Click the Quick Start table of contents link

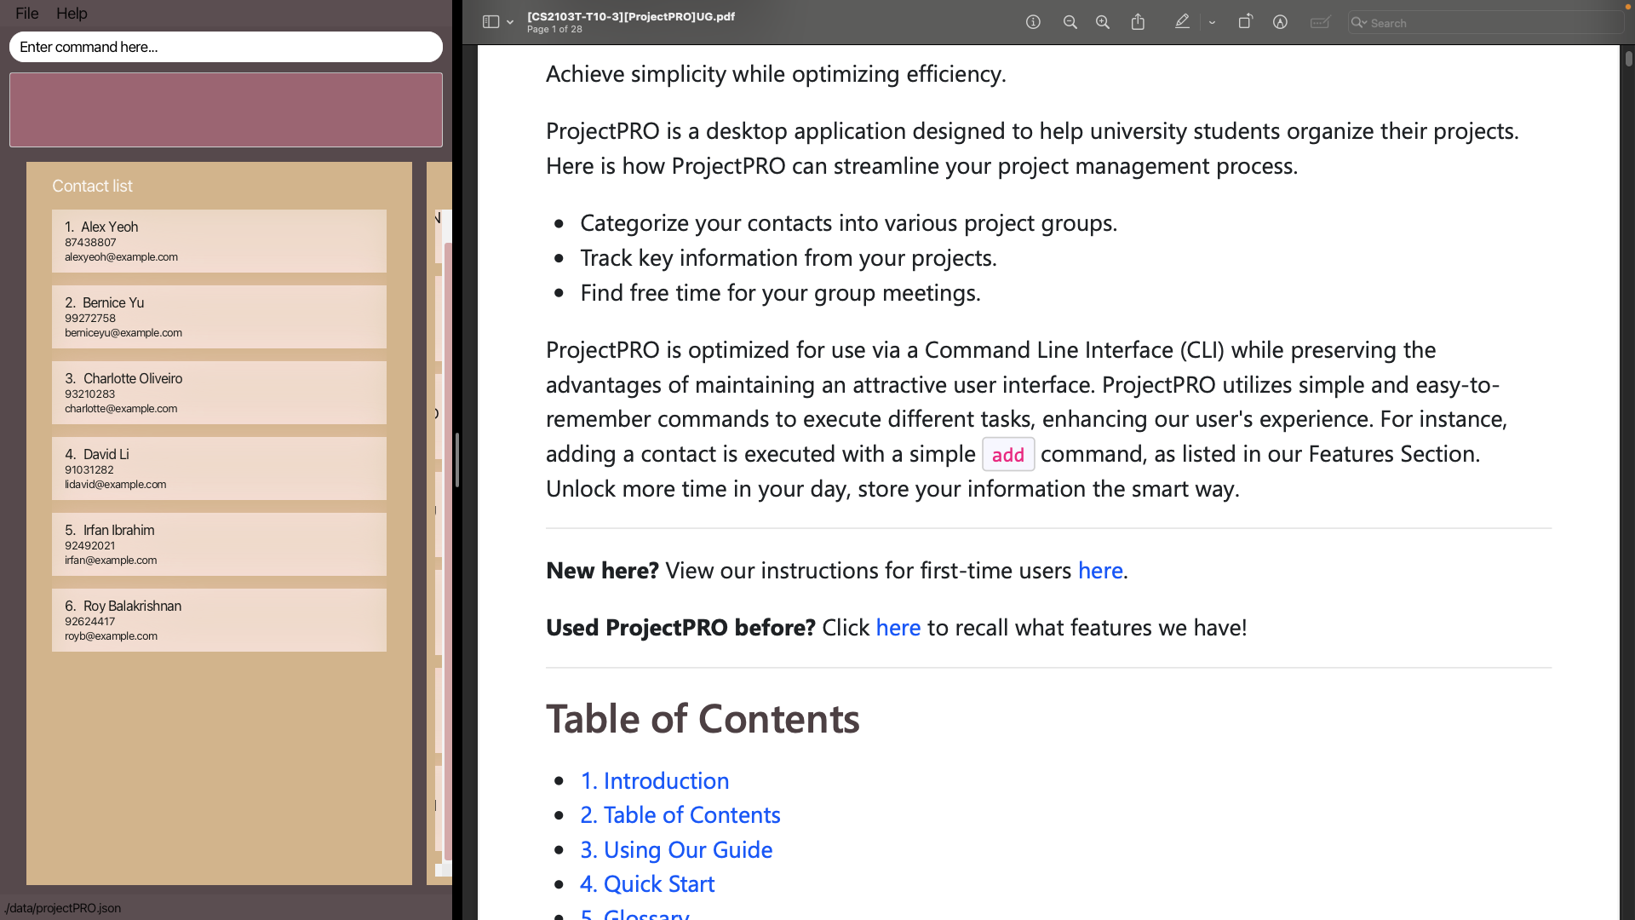647,884
